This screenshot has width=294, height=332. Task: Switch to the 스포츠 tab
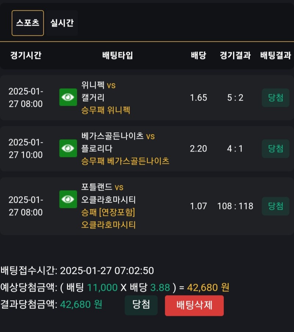pos(28,23)
